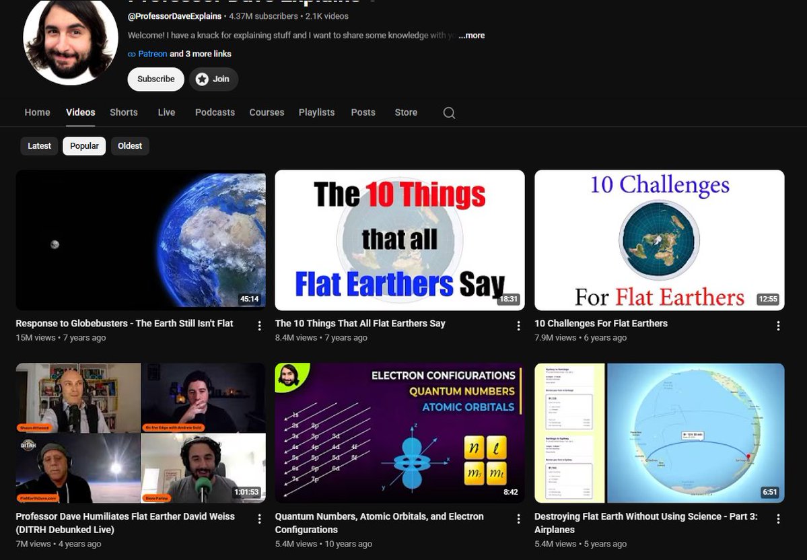
Task: Play the 8:42 Electron Configurations thumbnail
Action: pyautogui.click(x=400, y=433)
